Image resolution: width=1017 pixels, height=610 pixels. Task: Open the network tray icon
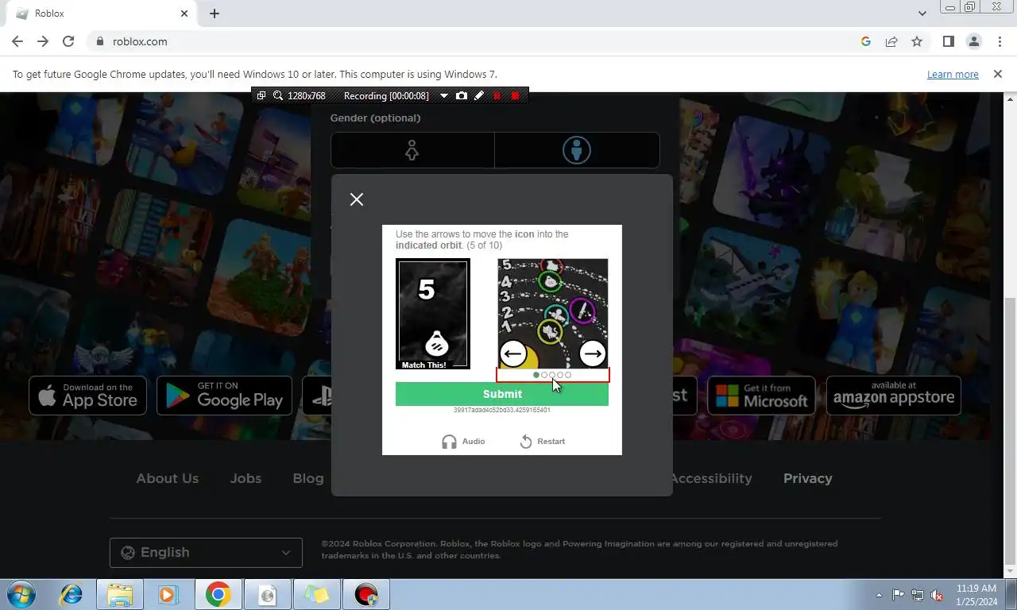pos(918,595)
